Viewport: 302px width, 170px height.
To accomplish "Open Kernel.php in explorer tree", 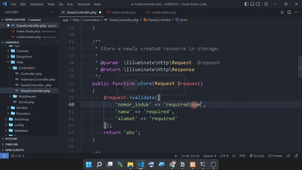I will point(29,102).
